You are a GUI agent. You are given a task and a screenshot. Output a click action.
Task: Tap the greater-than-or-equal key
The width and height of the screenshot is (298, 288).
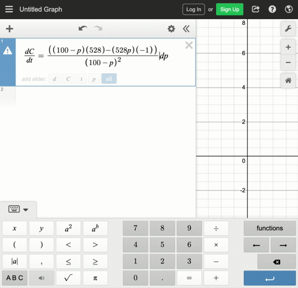click(95, 261)
